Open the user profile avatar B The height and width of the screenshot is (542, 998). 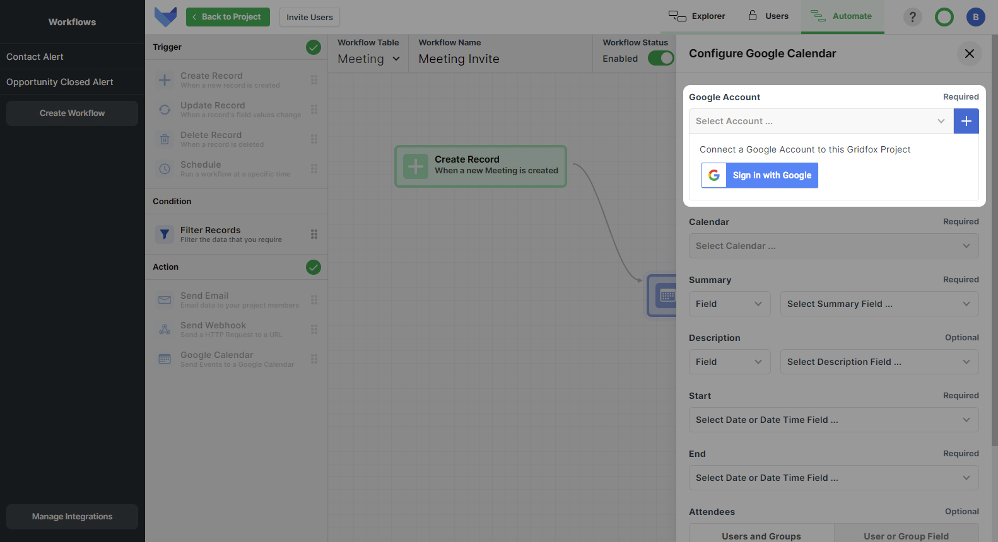coord(975,17)
